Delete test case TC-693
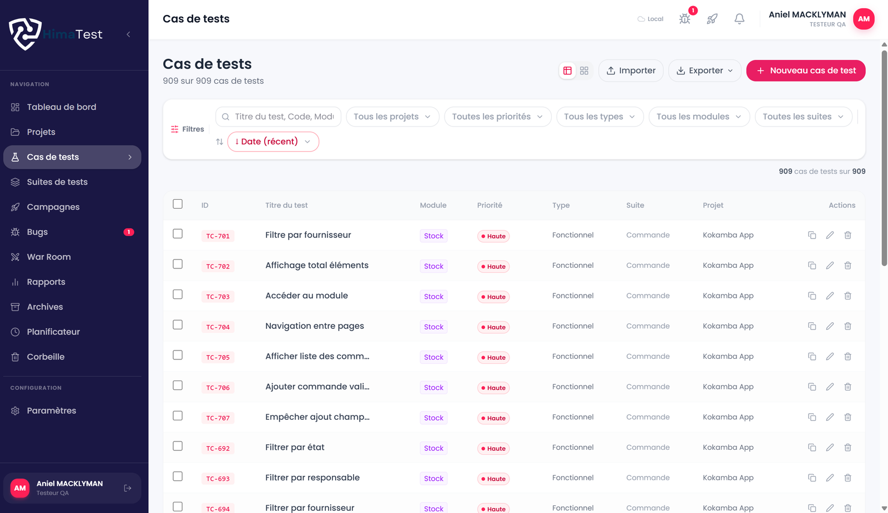The height and width of the screenshot is (513, 888). pos(847,478)
